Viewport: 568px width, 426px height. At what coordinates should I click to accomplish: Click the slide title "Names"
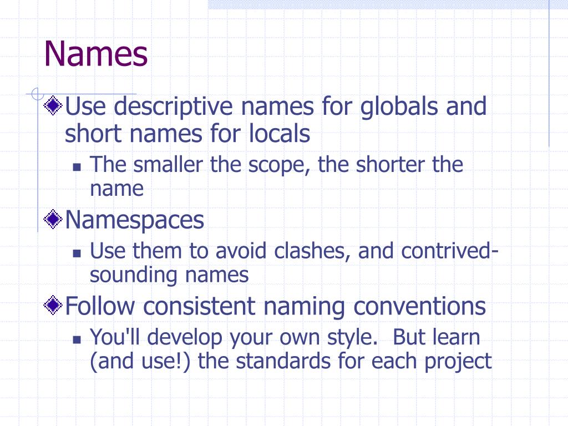(95, 54)
